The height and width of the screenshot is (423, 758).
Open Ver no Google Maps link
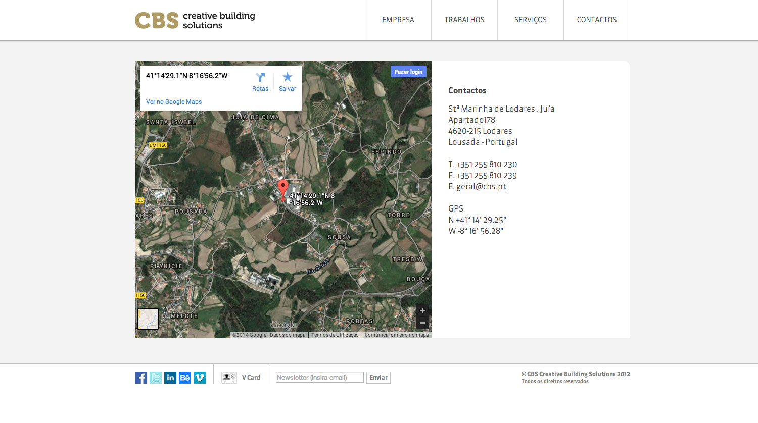coord(173,101)
